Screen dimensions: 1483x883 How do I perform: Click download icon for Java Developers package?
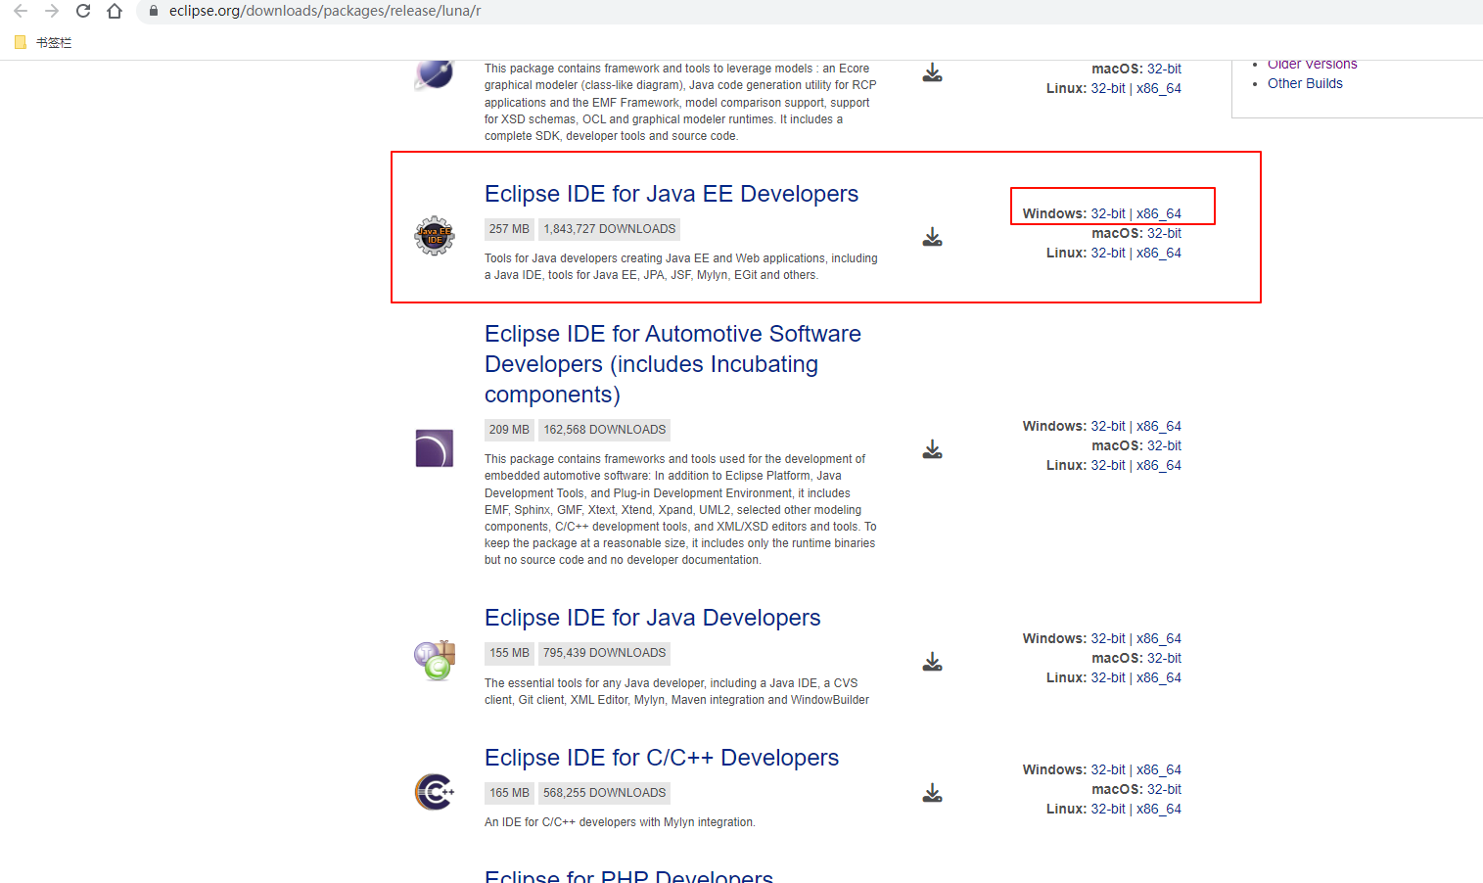point(932,662)
